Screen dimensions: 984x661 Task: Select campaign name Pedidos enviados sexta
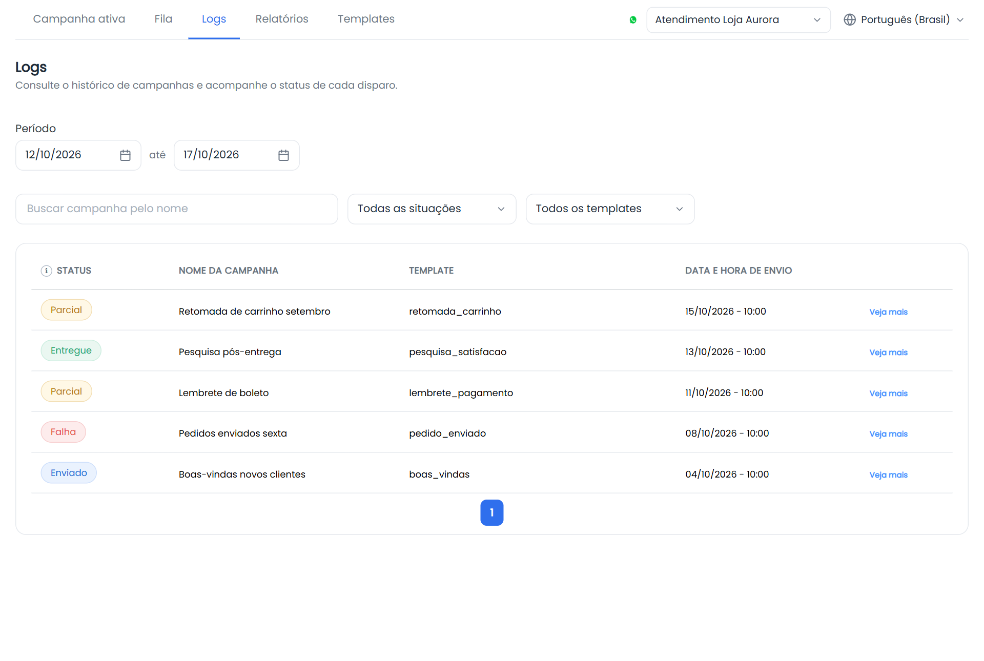coord(233,433)
